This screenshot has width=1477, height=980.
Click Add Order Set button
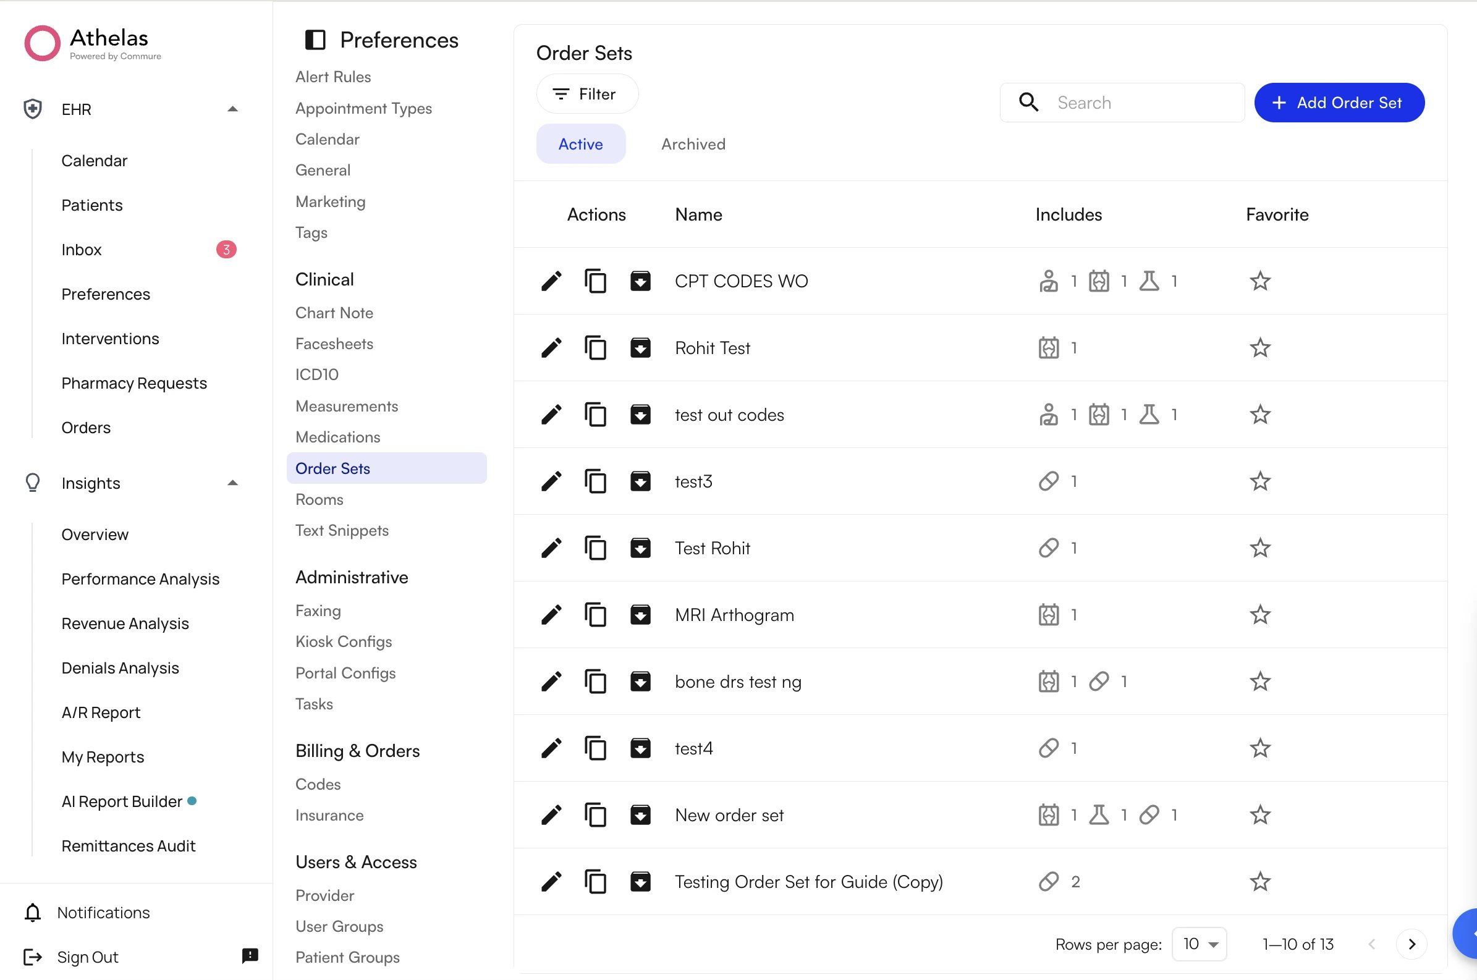[1338, 103]
